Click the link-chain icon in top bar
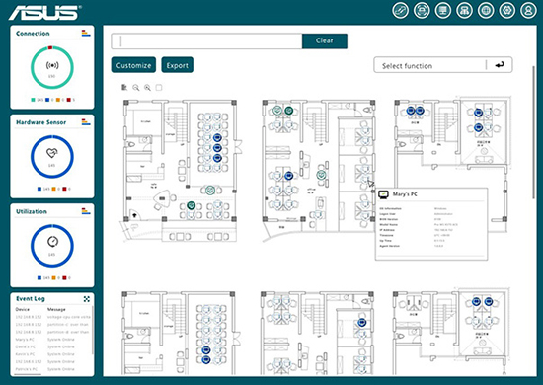 [x=400, y=11]
